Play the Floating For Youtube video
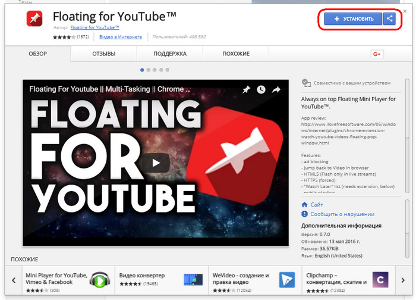This screenshot has width=416, height=300. click(x=156, y=162)
